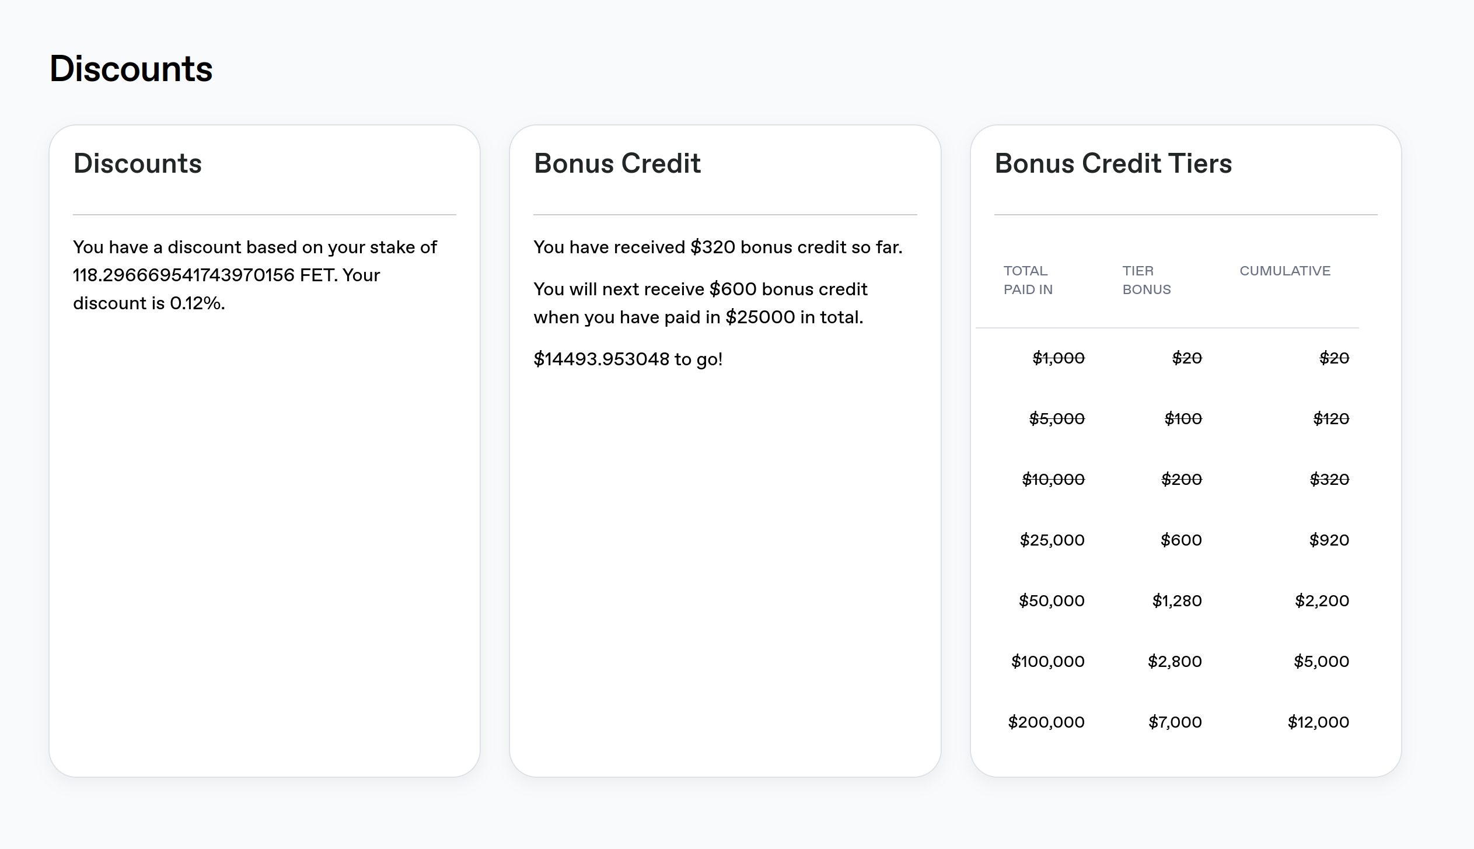The image size is (1474, 849).
Task: Click the $200,000 total paid in cell
Action: click(x=1046, y=722)
